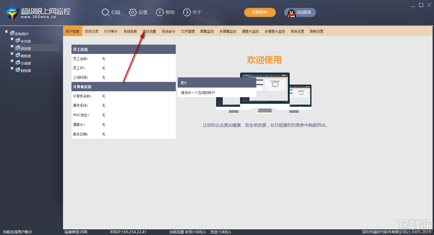This screenshot has height=235, width=434.
Task: Expand the 研发部 node marker
Action: (x=12, y=46)
